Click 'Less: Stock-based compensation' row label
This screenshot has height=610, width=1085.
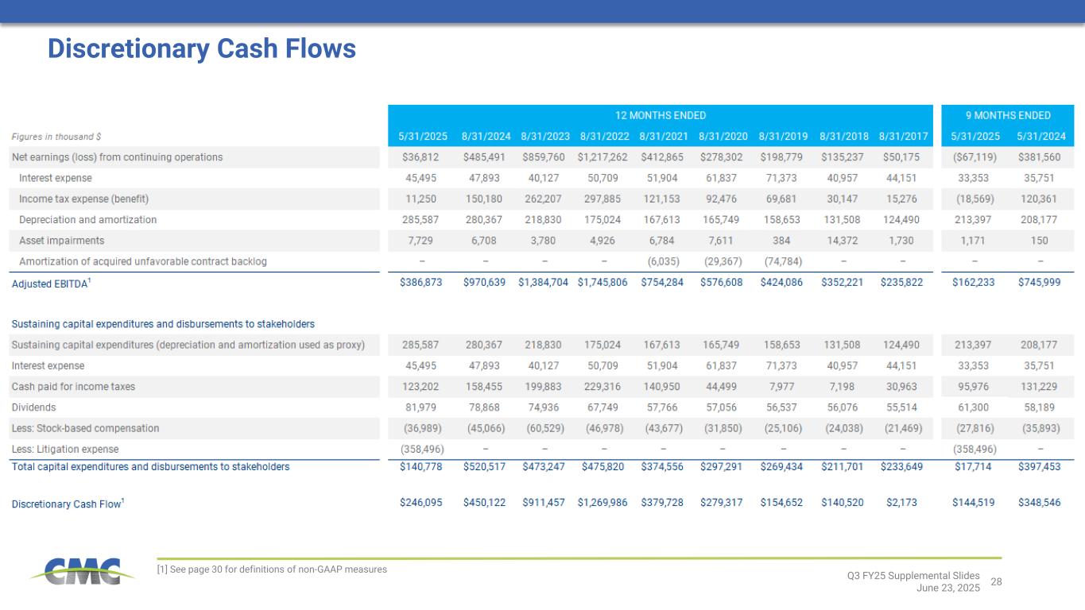(x=85, y=428)
